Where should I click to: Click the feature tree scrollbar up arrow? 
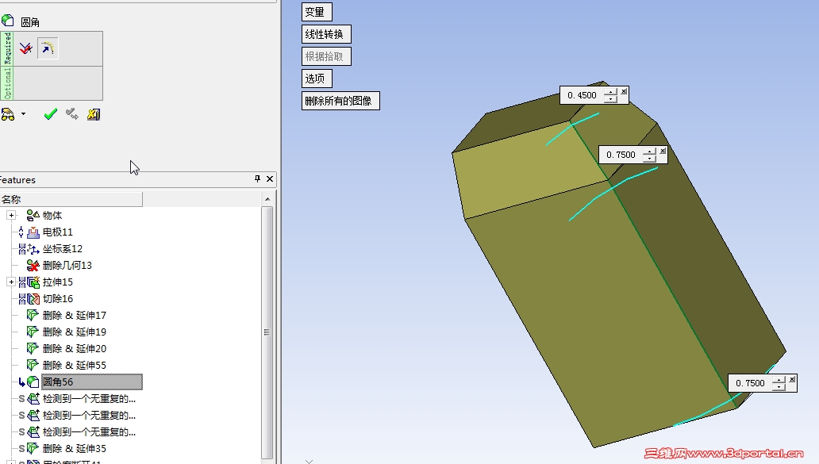coord(267,199)
